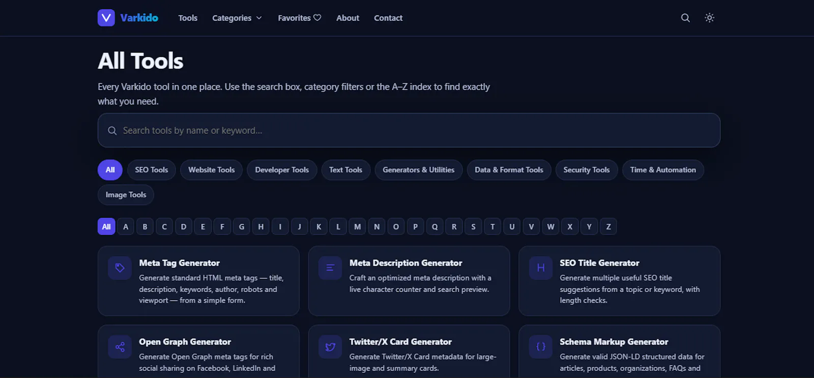Filter tools by letter T
814x378 pixels.
[x=492, y=226]
